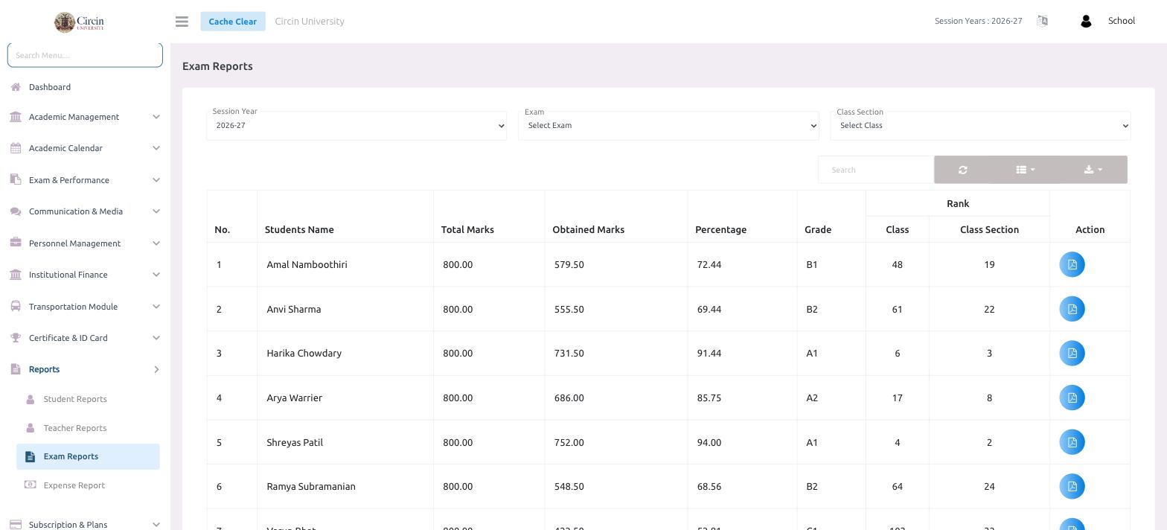Open the Dashboard link
This screenshot has height=530, width=1167.
50,87
